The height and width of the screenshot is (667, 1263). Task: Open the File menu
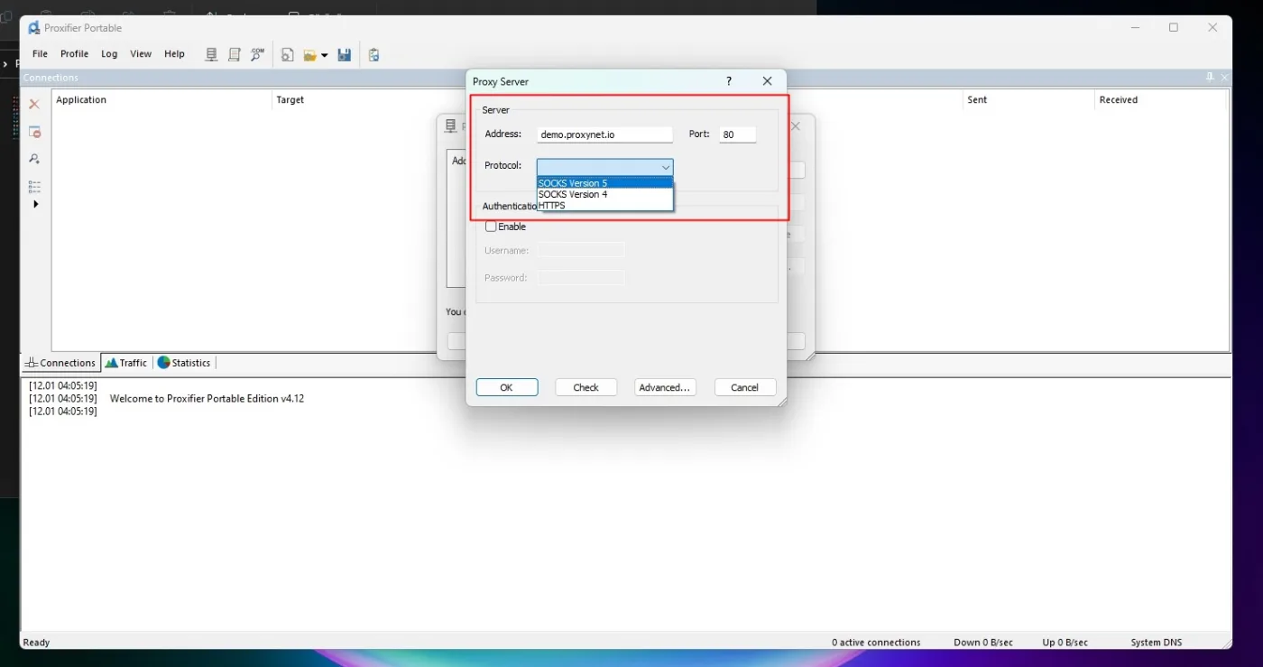click(40, 54)
